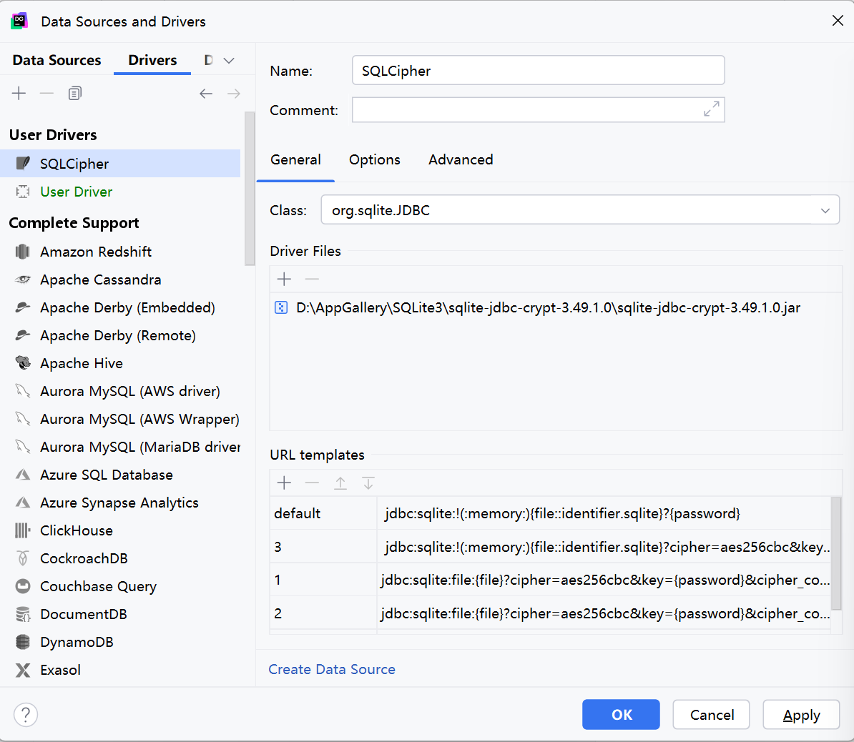Click the Name input field
Viewport: 854px width, 742px height.
pyautogui.click(x=538, y=70)
